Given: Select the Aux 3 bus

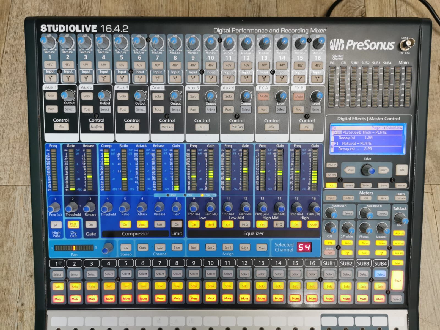Looking at the screenshot, I should point(140,109).
